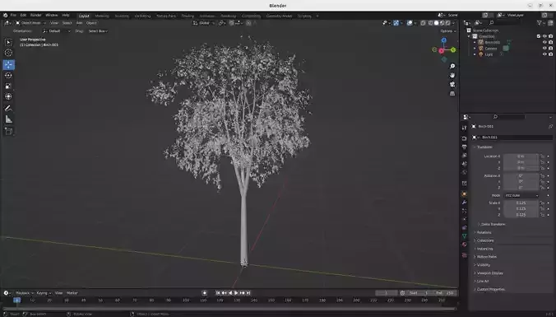Disable Collection in renders via camera icon
The height and width of the screenshot is (317, 556).
point(551,36)
